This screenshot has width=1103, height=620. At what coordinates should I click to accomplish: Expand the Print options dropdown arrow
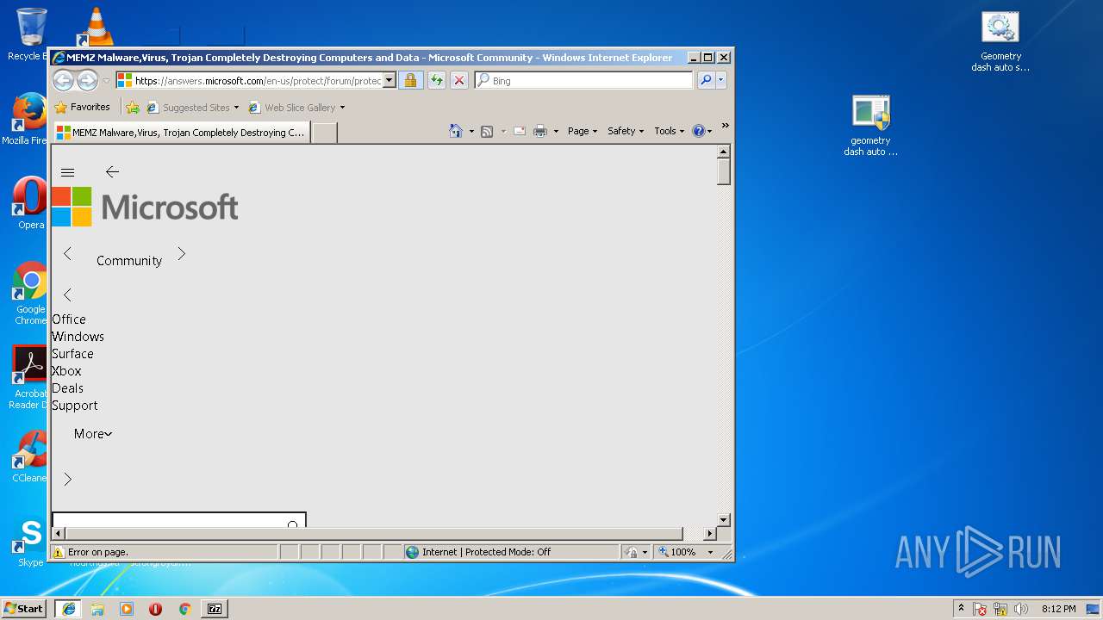click(556, 131)
